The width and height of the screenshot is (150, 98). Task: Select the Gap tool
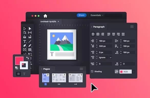30,33
